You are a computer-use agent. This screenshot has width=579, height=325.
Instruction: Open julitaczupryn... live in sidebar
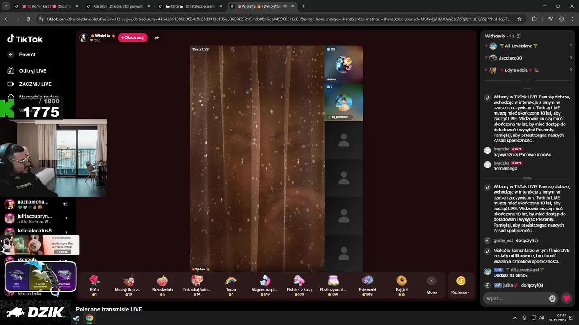coord(36,218)
